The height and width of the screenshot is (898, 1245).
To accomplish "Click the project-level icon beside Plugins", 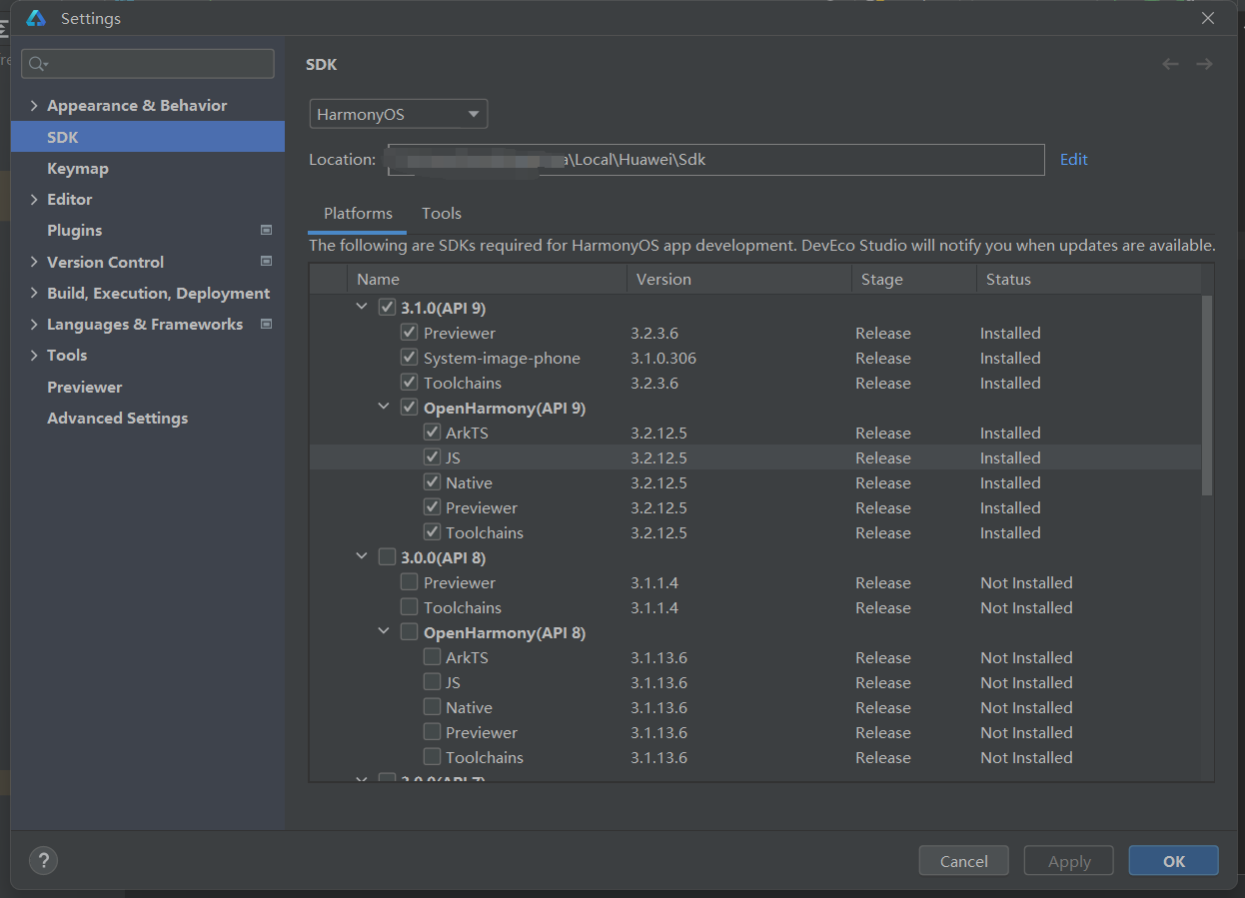I will [x=266, y=230].
